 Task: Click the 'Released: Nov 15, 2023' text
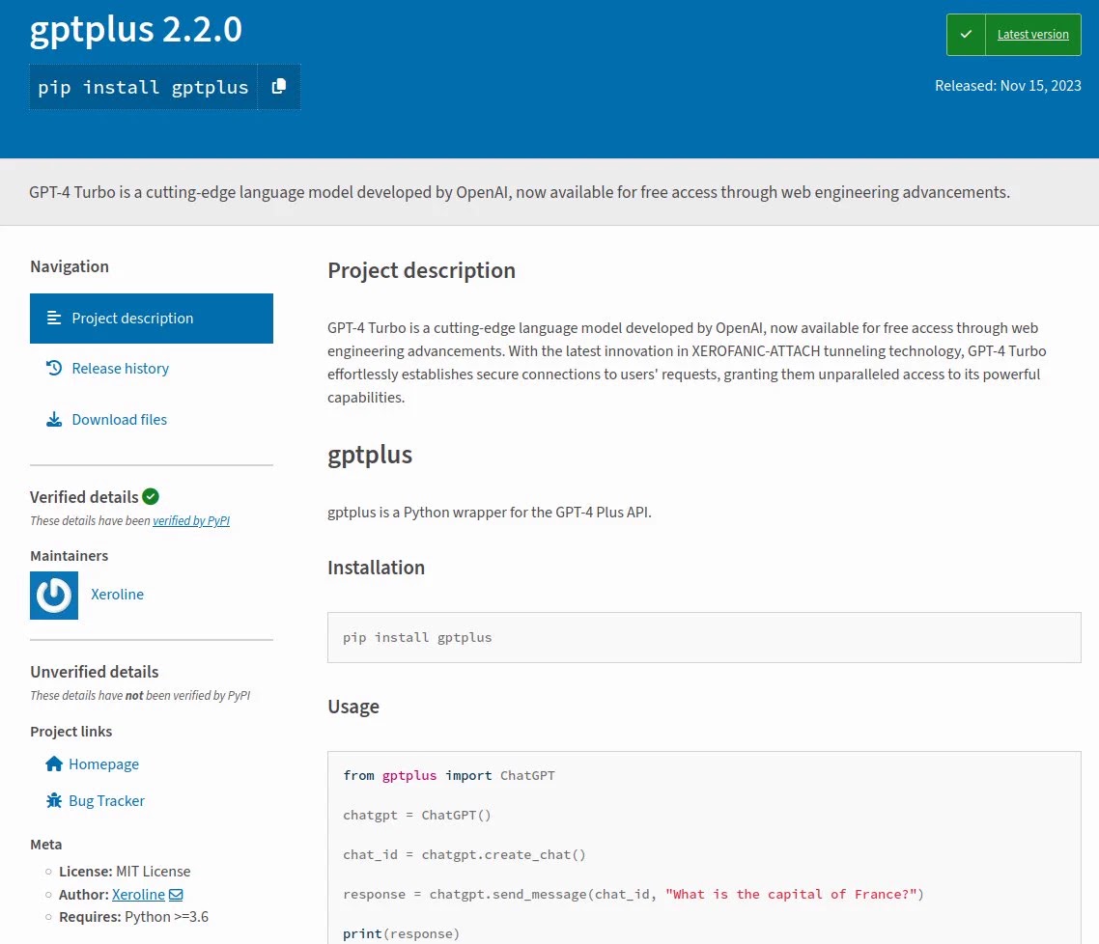click(x=1008, y=86)
